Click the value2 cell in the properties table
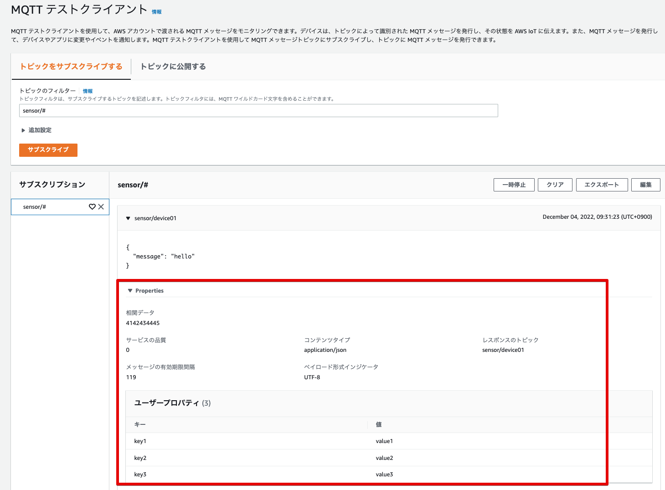 coord(384,458)
